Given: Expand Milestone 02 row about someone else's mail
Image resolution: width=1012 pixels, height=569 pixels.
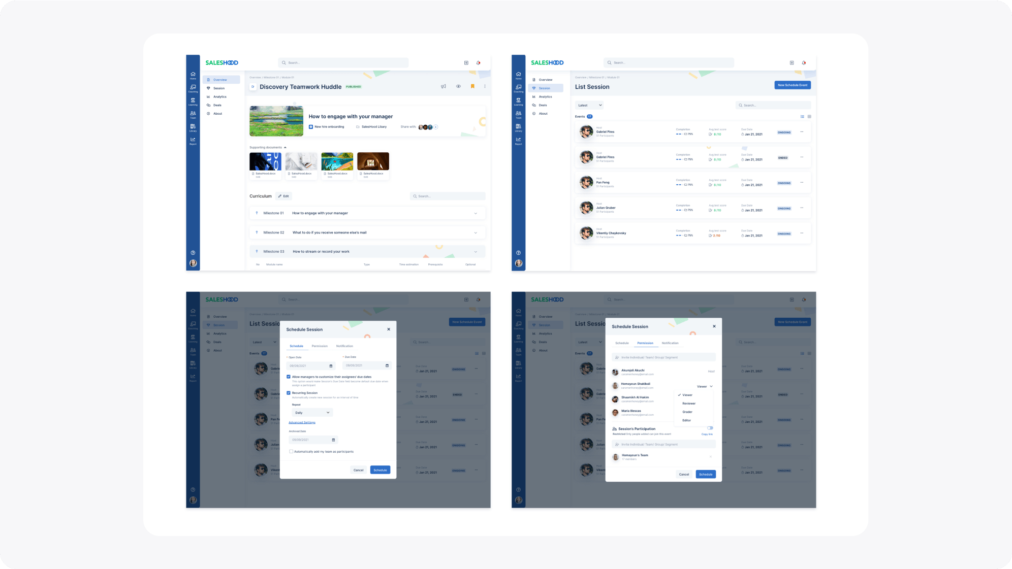Looking at the screenshot, I should [x=367, y=232].
